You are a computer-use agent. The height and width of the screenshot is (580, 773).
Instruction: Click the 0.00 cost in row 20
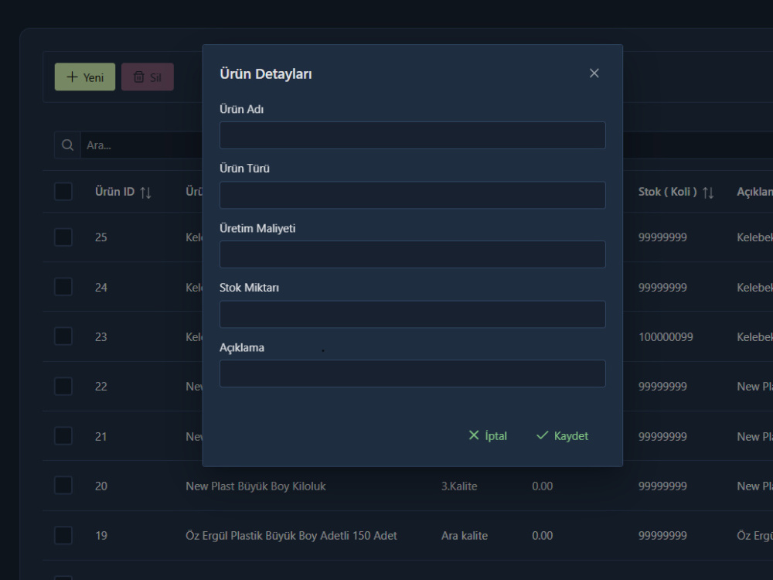[x=543, y=486]
